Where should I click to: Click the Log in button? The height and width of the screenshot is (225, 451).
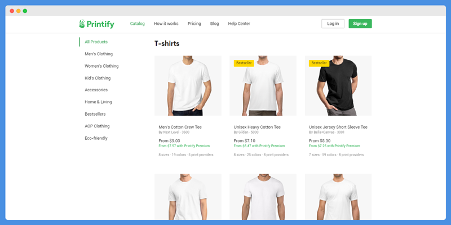point(333,24)
